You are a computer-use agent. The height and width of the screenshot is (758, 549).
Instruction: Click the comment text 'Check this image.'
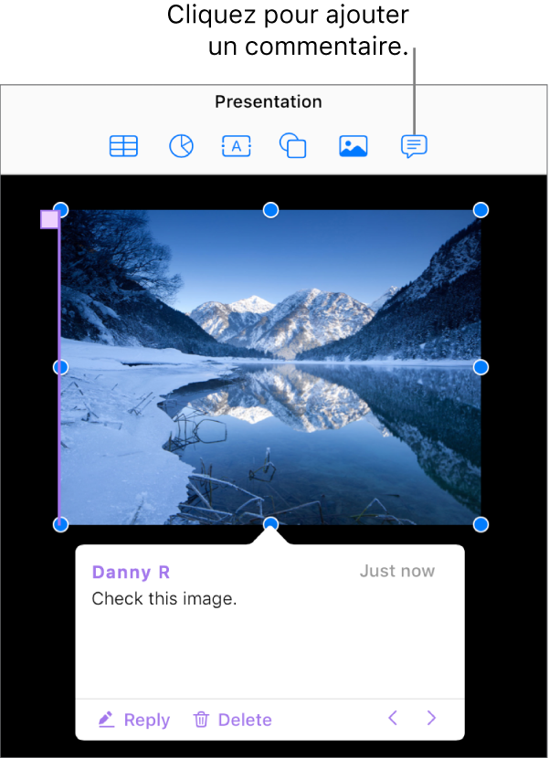click(x=164, y=599)
